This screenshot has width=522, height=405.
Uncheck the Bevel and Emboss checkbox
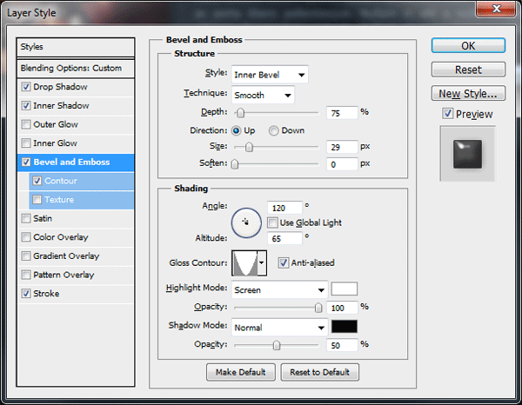[26, 163]
